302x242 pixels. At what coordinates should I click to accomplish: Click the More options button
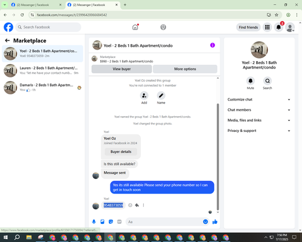[185, 69]
